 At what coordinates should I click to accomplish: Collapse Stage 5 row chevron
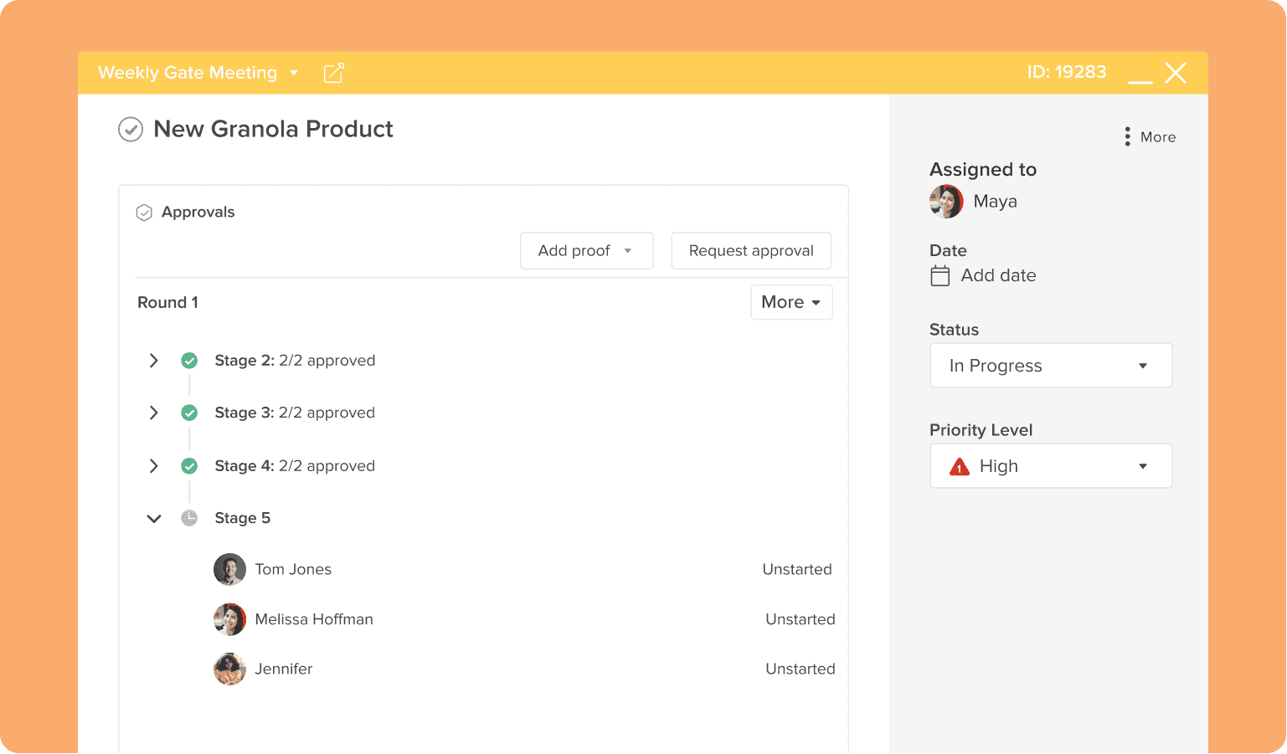coord(154,519)
